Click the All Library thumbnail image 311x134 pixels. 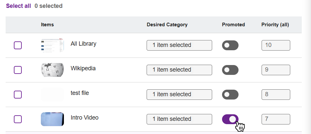(52, 45)
